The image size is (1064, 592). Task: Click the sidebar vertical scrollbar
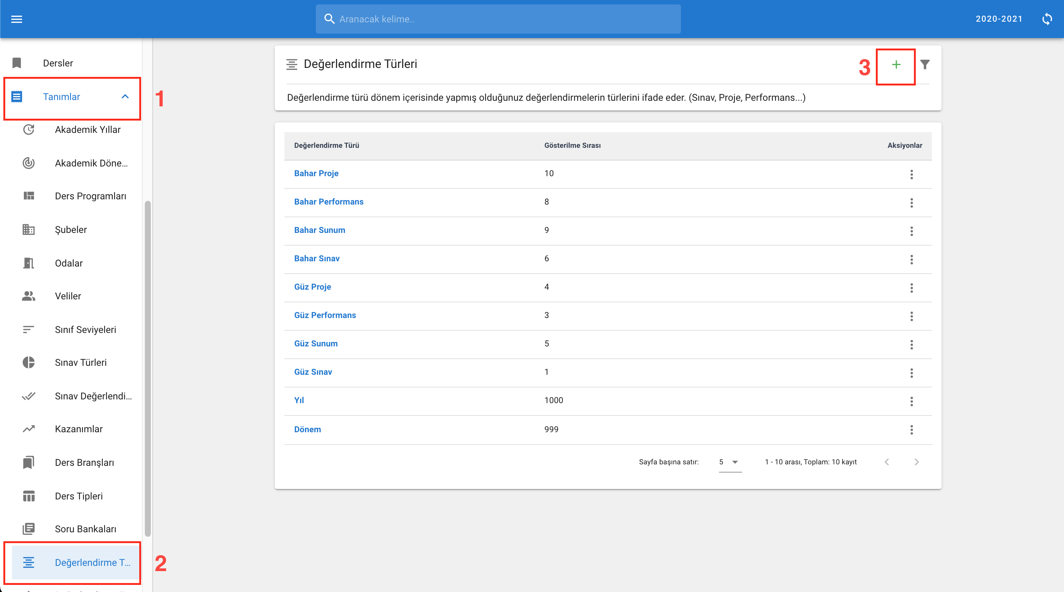click(x=147, y=368)
